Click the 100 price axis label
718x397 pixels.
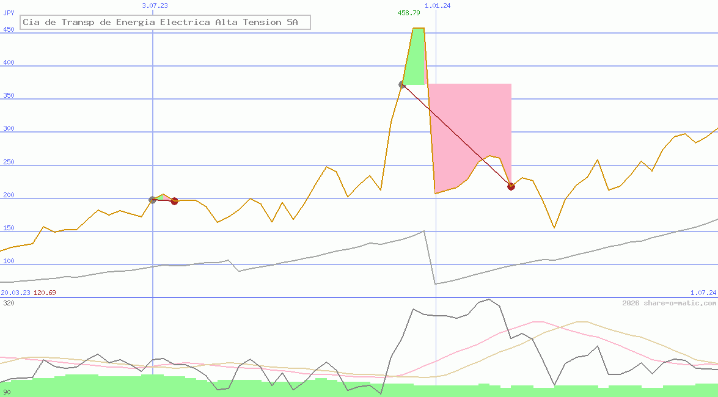pos(9,261)
